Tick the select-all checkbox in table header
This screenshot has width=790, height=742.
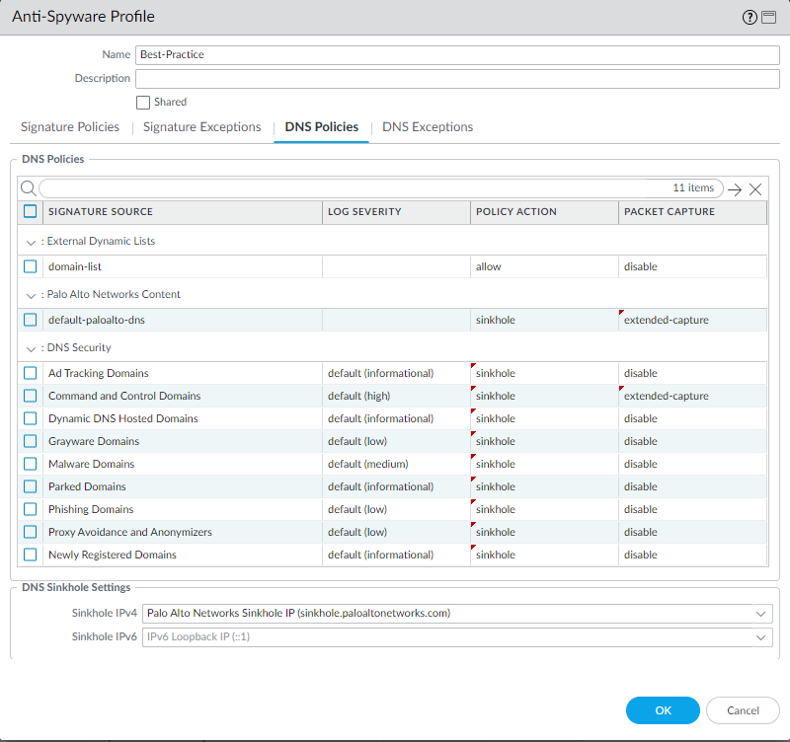[31, 211]
